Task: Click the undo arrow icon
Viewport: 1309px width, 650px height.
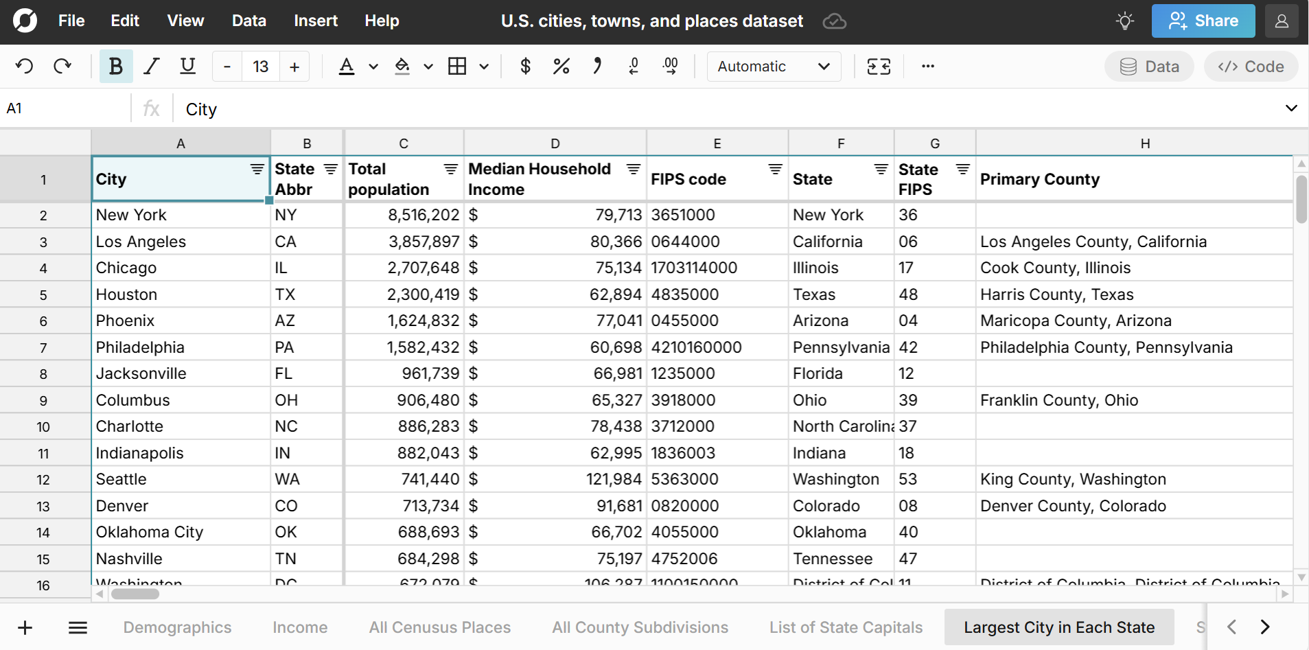Action: [25, 67]
